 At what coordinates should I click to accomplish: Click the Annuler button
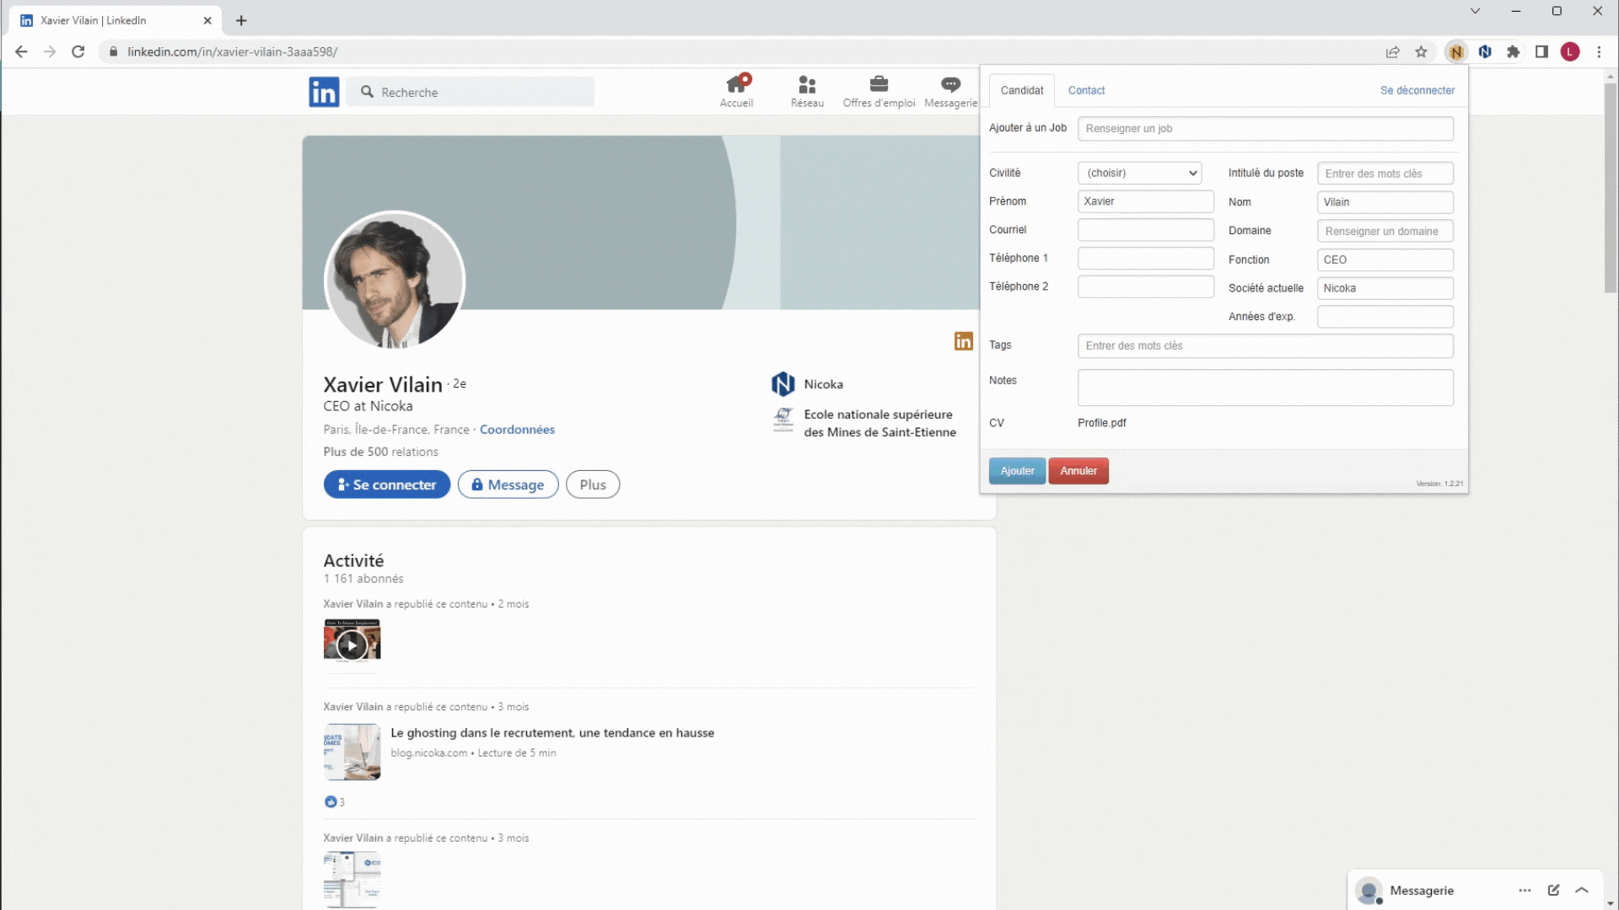click(1078, 471)
